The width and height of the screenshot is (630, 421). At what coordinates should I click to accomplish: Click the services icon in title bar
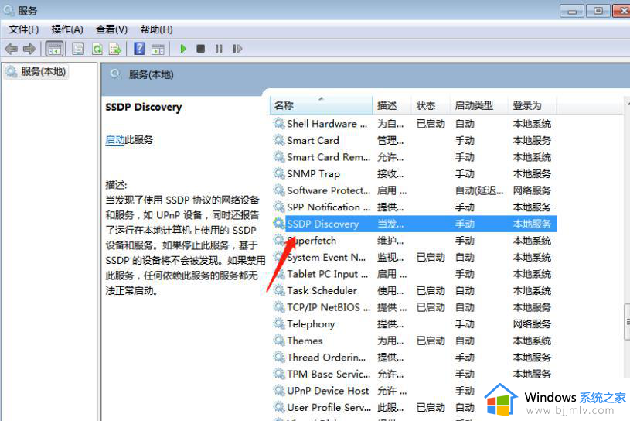click(x=9, y=9)
